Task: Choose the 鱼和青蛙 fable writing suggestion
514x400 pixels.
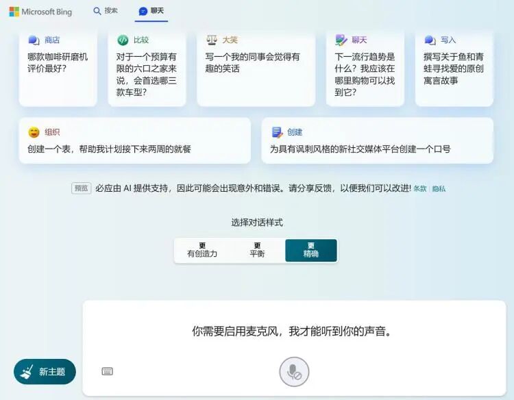Action: 454,68
